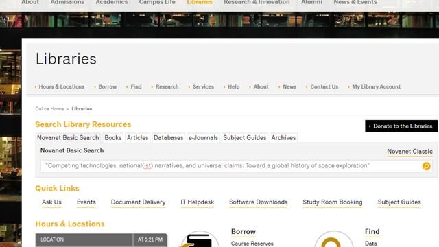Switch to the Databases search tab

tap(169, 138)
